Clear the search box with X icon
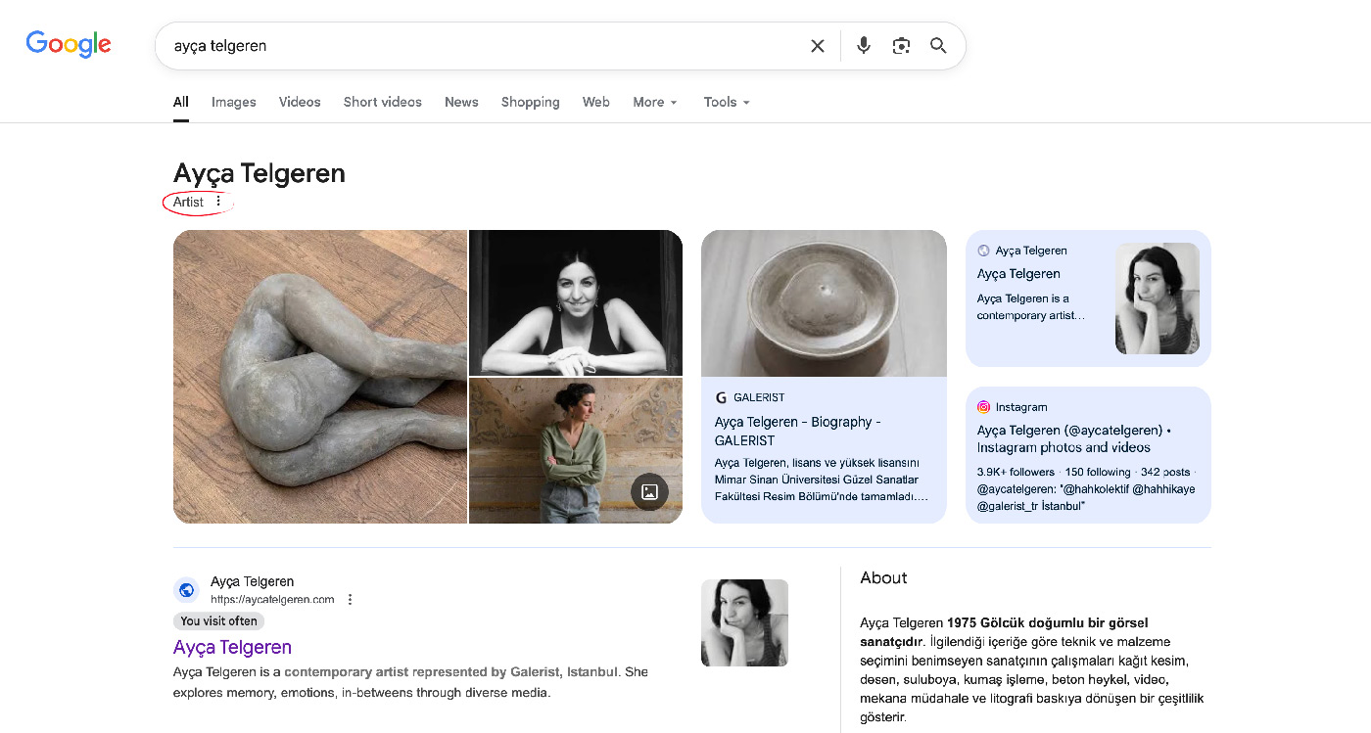Image resolution: width=1371 pixels, height=733 pixels. pyautogui.click(x=817, y=46)
